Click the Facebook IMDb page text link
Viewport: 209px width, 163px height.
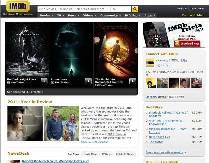[172, 60]
